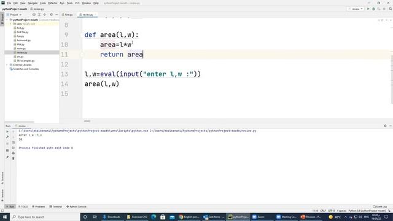Viewport: 393px width, 221px height.
Task: Click the stop icon in top toolbar
Action: (x=384, y=9)
